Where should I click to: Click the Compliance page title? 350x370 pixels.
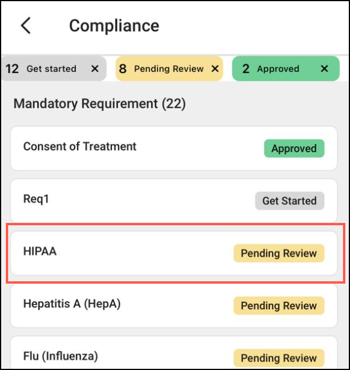(x=114, y=26)
